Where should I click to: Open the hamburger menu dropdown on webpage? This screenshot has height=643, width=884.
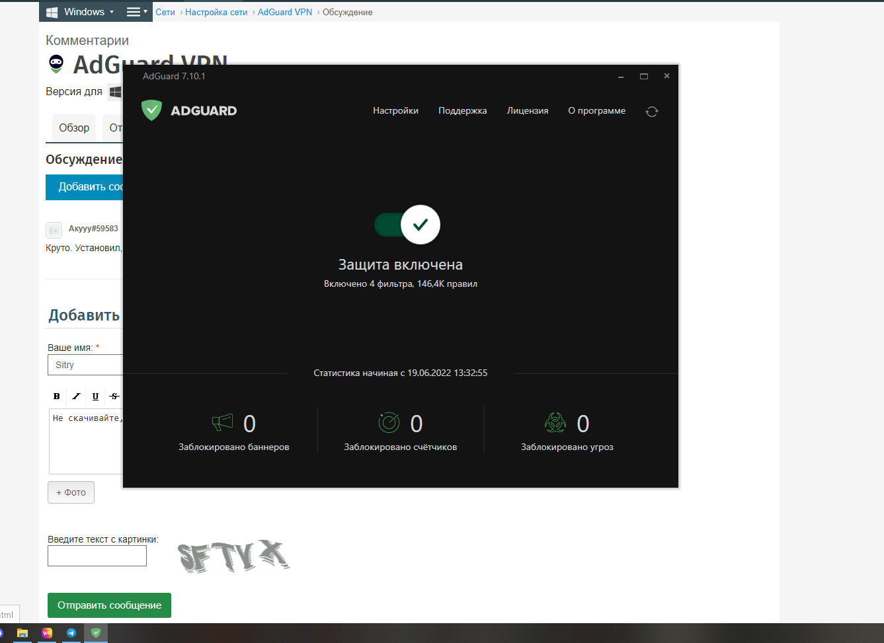click(137, 12)
